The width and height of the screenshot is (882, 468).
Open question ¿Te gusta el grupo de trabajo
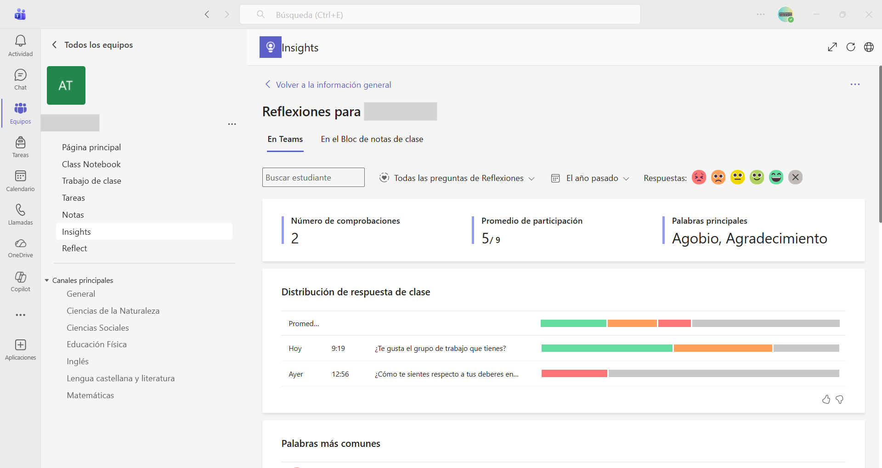click(440, 349)
